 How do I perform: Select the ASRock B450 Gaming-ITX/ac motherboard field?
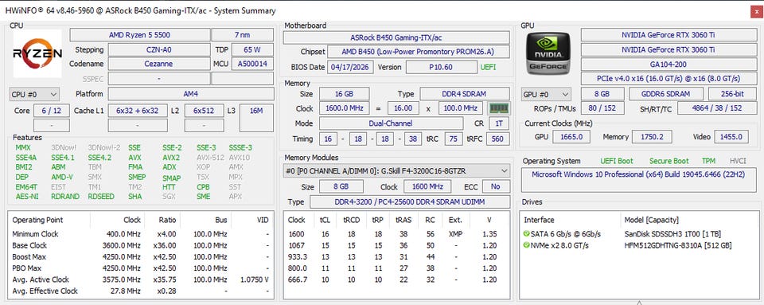[396, 37]
